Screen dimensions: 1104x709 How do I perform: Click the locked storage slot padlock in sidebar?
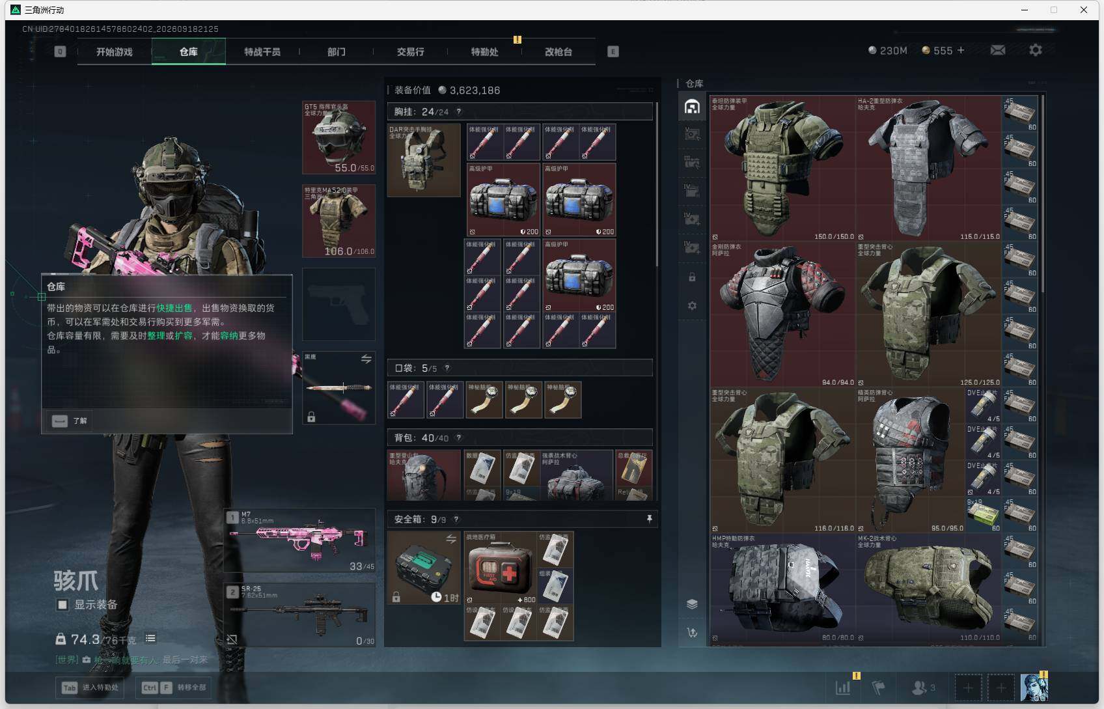pyautogui.click(x=692, y=277)
